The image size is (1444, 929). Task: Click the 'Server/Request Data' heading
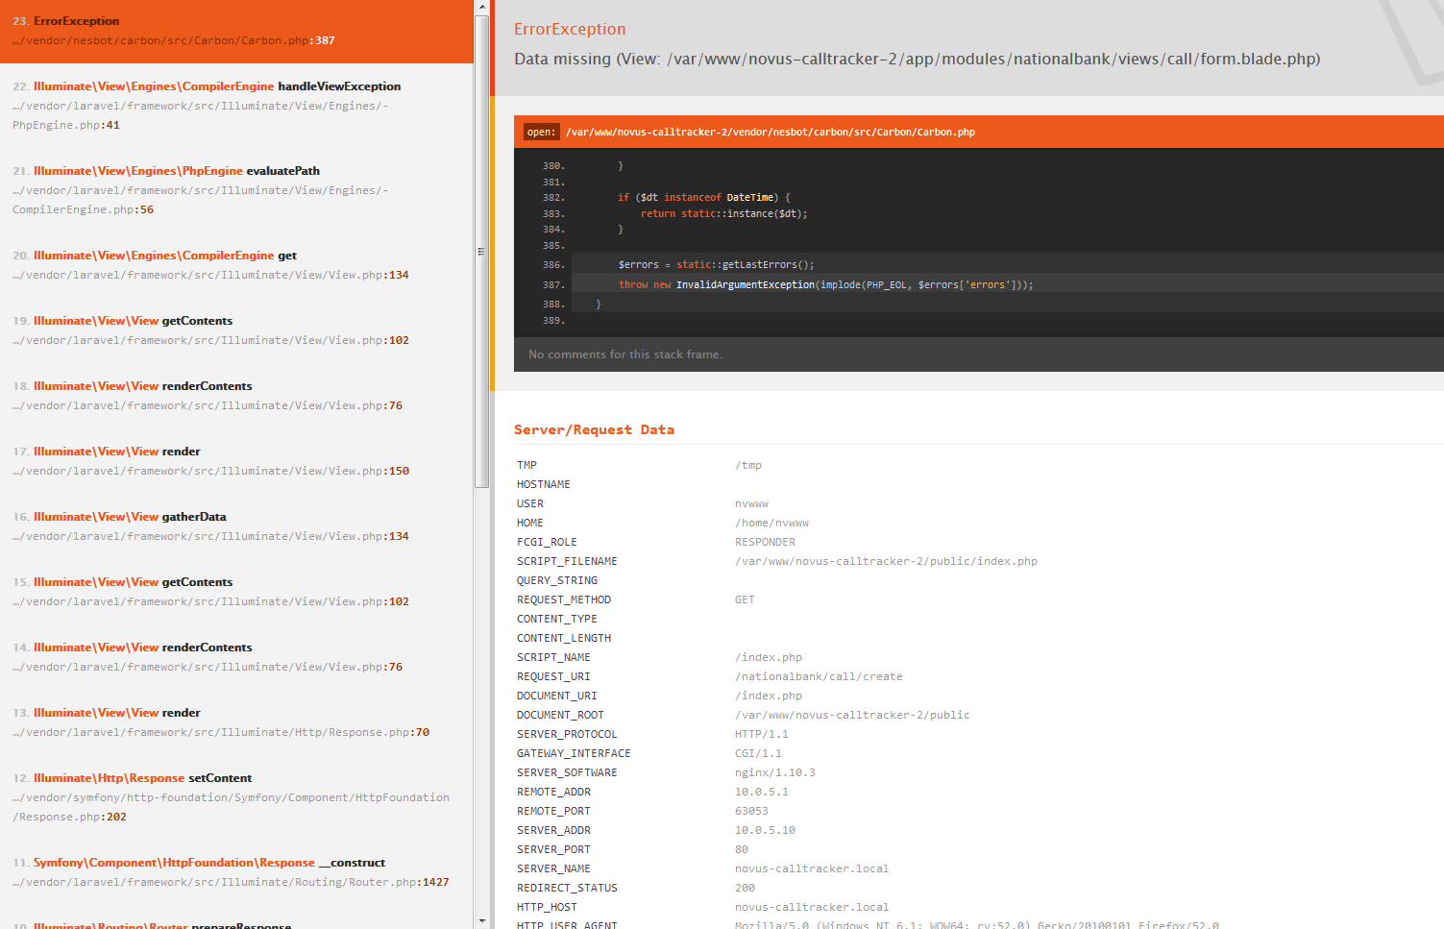pos(594,429)
